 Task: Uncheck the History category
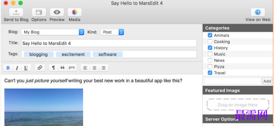[x=210, y=48]
